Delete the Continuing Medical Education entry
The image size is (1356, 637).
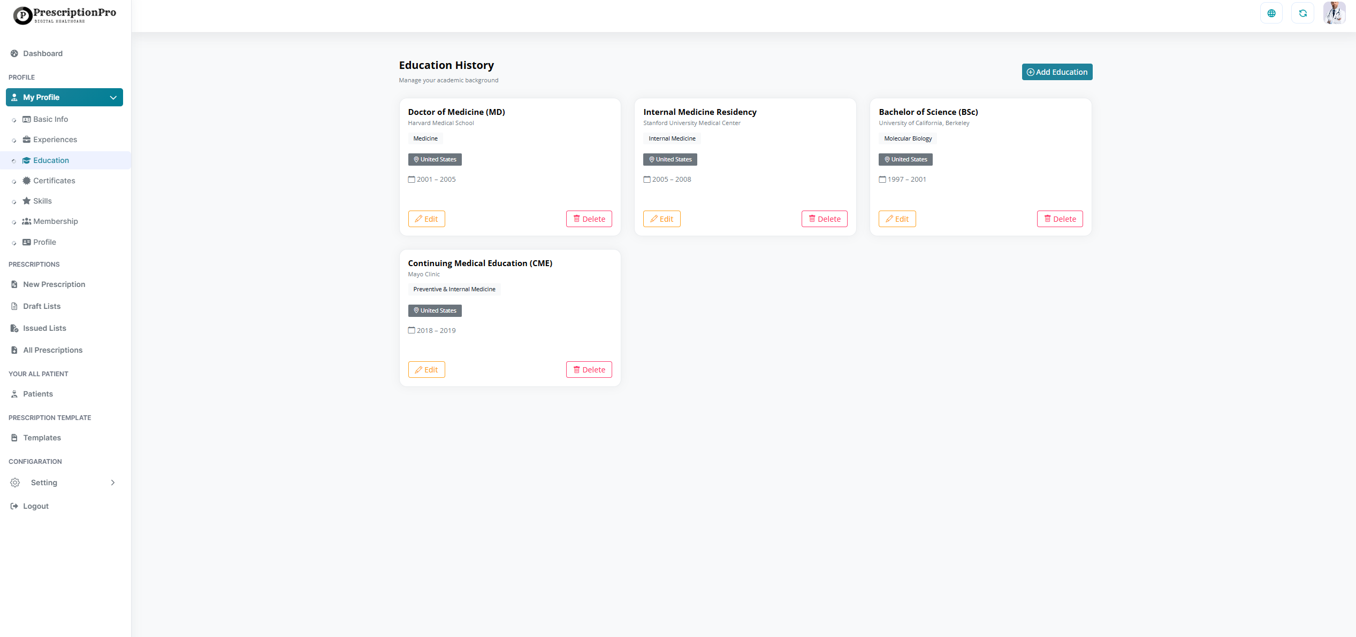point(589,370)
